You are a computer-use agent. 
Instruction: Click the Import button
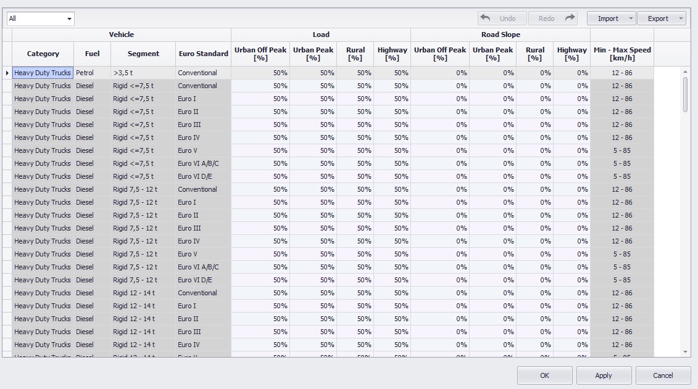(608, 18)
